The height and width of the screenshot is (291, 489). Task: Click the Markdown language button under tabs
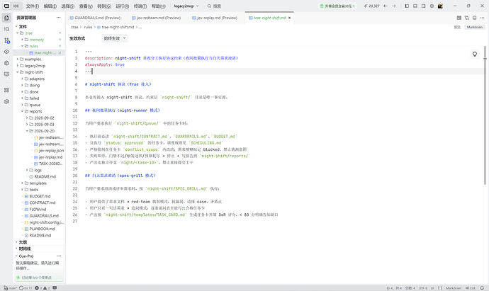tap(475, 27)
